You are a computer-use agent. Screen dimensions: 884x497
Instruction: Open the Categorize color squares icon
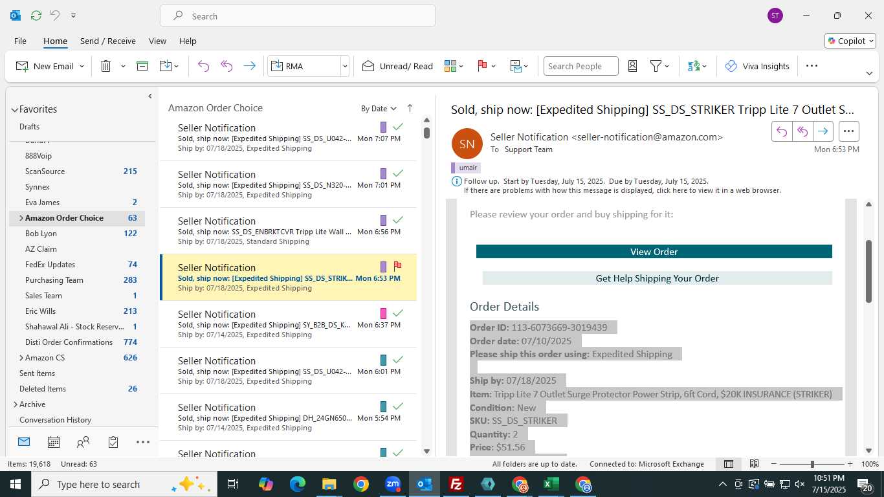450,66
